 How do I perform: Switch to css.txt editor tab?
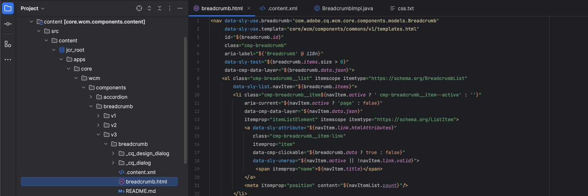click(x=402, y=8)
